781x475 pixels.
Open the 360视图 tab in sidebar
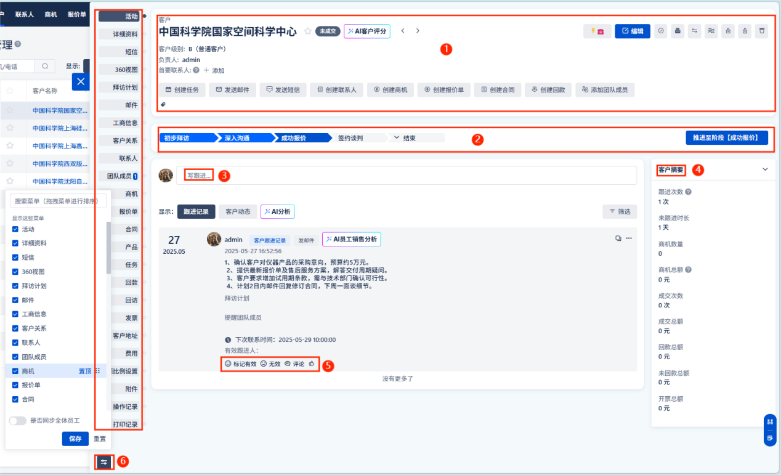tap(118, 70)
